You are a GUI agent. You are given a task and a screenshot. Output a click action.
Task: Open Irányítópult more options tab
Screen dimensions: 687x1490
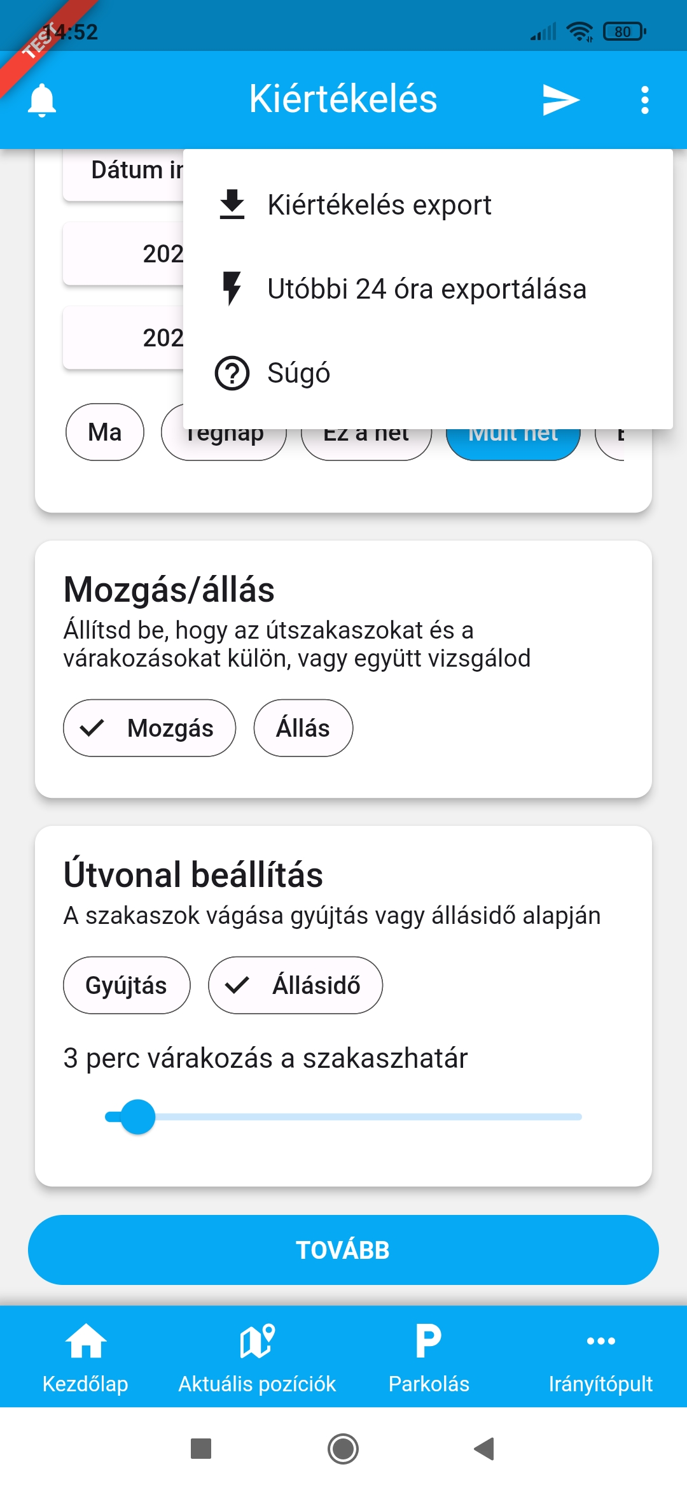600,1356
